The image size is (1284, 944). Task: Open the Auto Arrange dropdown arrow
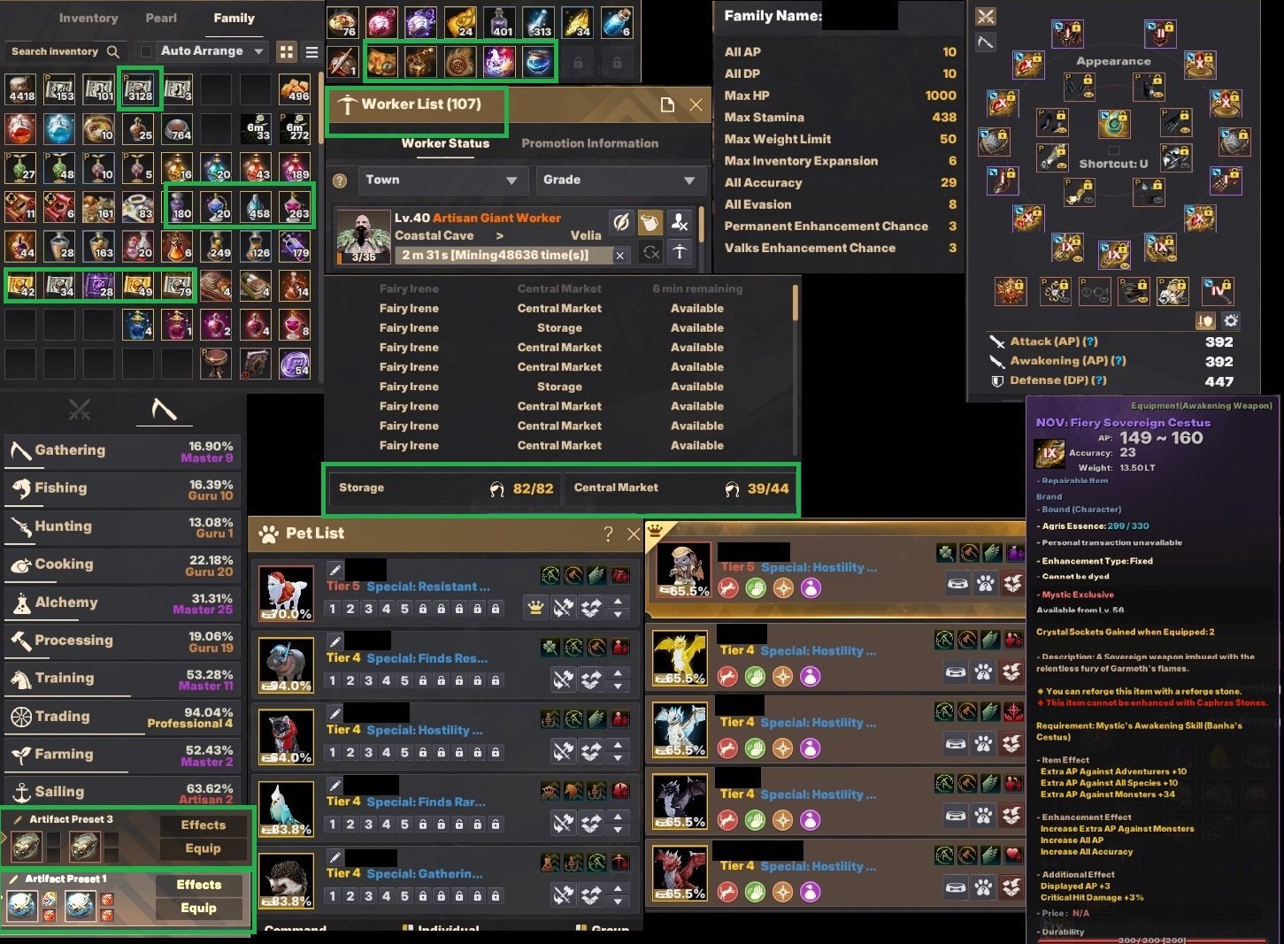258,51
